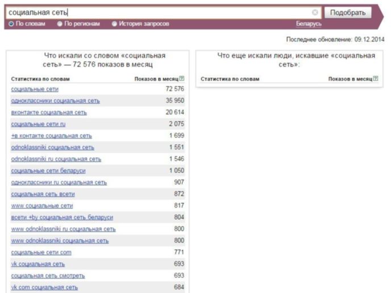Open the 'Беларусь' region selector
391x293 pixels.
309,24
